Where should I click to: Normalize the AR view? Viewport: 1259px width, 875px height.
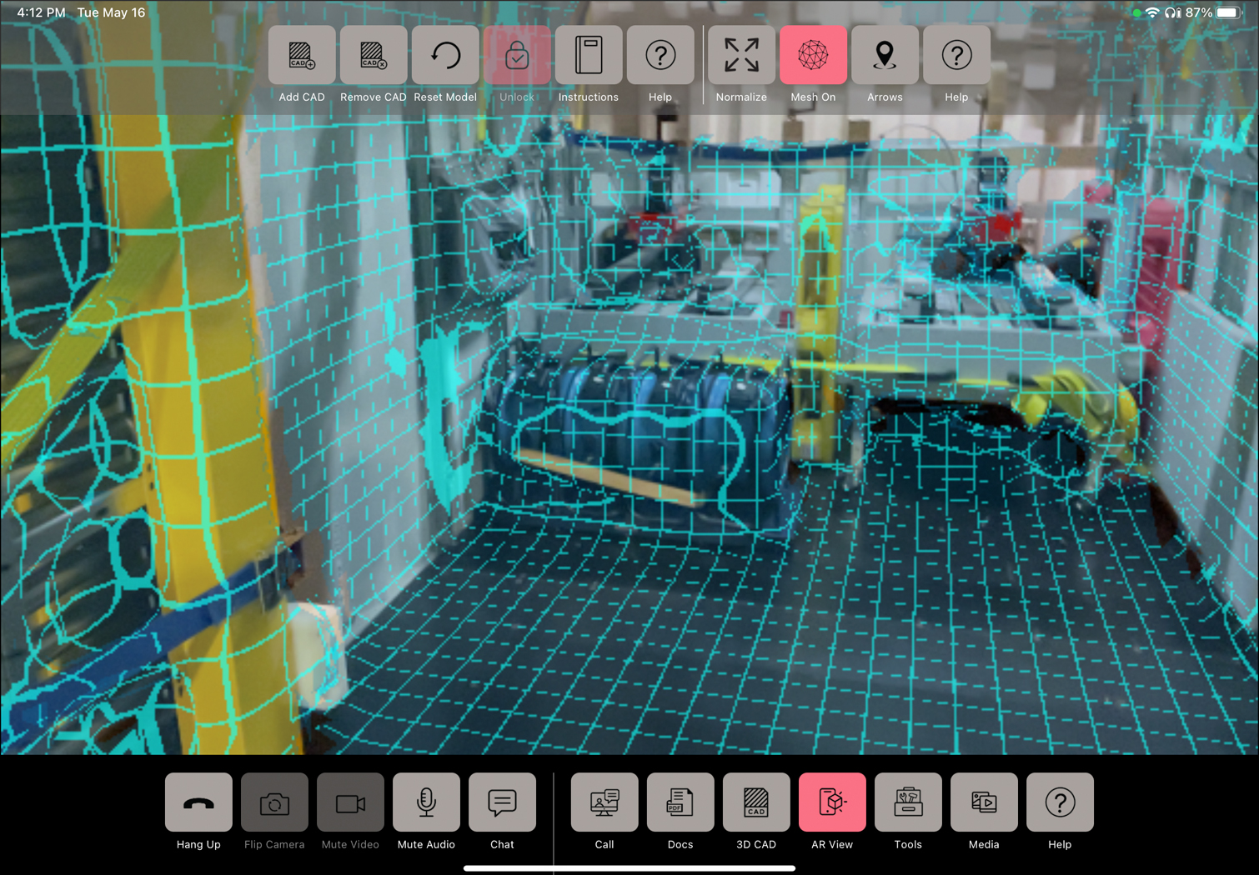point(741,55)
